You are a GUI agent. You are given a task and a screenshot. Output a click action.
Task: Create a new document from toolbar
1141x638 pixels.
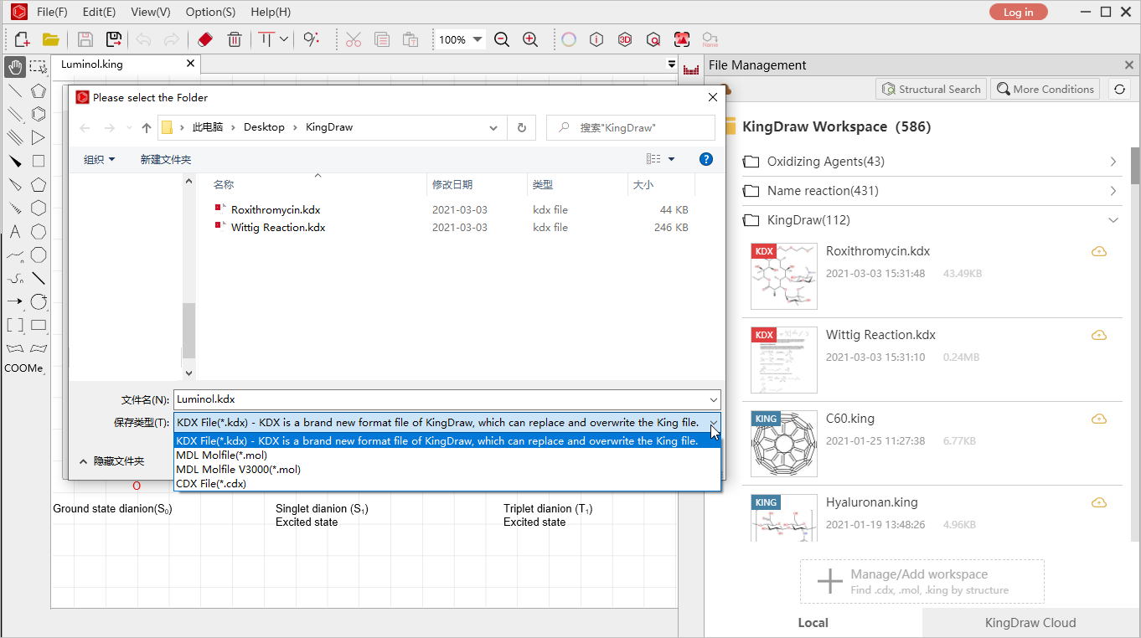click(23, 39)
